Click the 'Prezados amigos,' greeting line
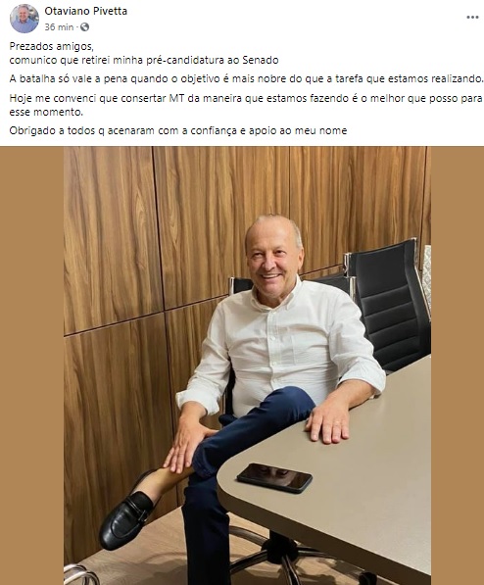 point(52,46)
